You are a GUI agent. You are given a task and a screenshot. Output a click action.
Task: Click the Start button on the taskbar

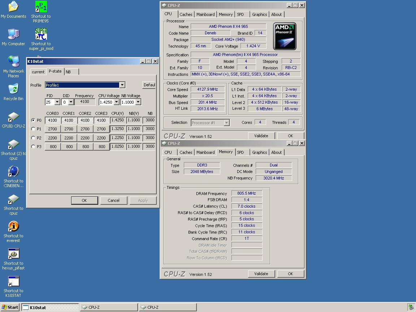click(10, 307)
